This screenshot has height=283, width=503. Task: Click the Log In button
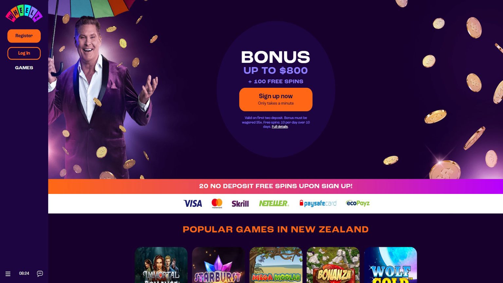(x=24, y=53)
